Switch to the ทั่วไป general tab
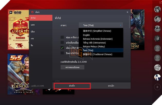162x105 pixels. tap(41, 18)
